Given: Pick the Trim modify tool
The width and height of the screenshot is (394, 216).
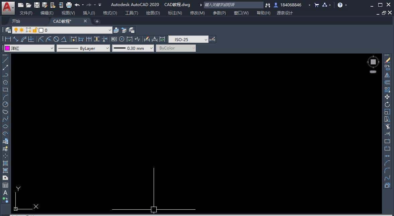Looking at the screenshot, I should (387, 126).
